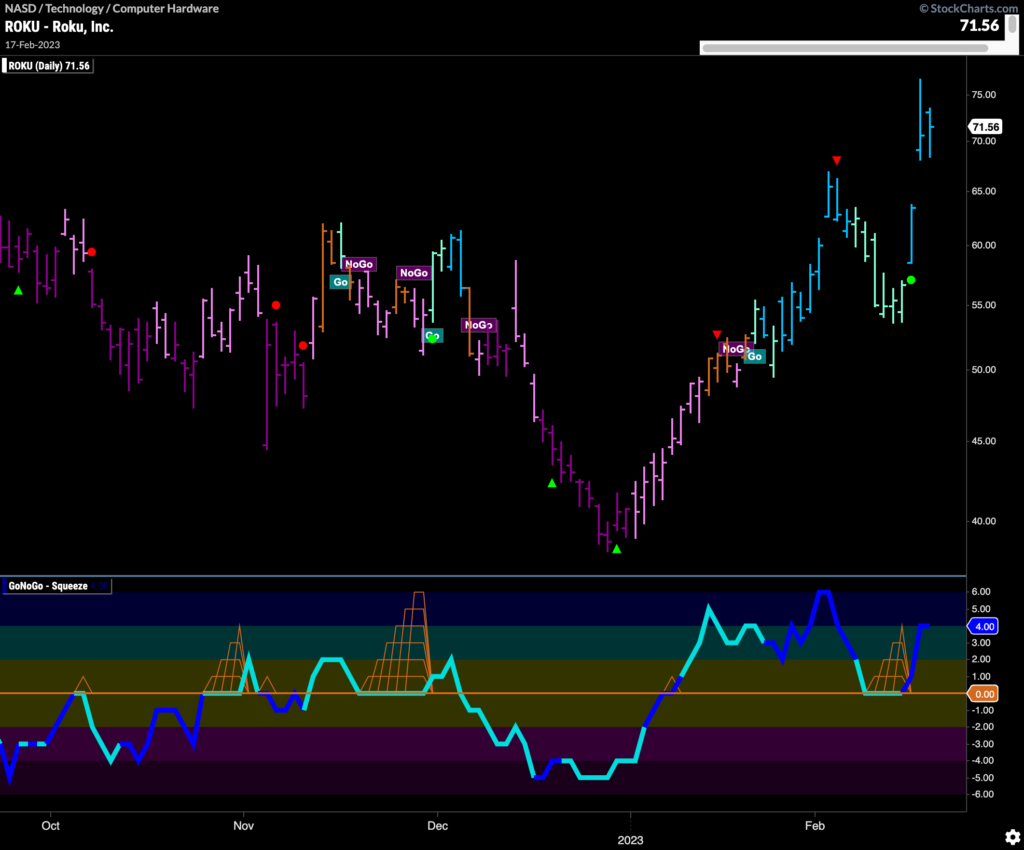Image resolution: width=1024 pixels, height=850 pixels.
Task: Click the green dot in mid-February
Action: click(911, 280)
